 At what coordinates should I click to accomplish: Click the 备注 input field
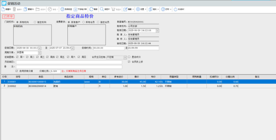pos(69,67)
